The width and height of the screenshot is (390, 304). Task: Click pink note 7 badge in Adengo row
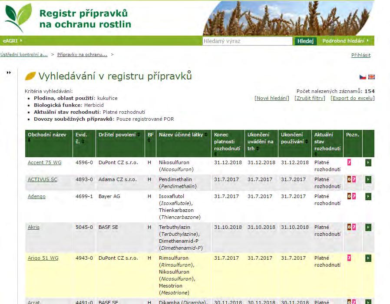click(354, 196)
